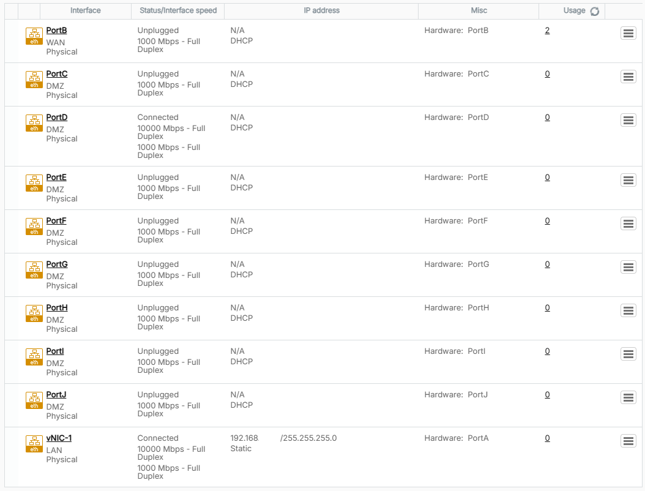
Task: Click the IP address column header
Action: [x=321, y=10]
